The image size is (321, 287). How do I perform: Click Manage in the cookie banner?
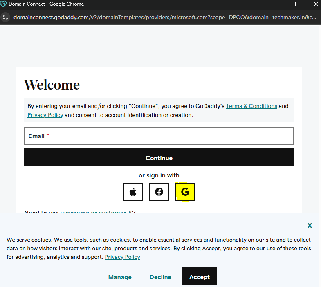click(120, 277)
